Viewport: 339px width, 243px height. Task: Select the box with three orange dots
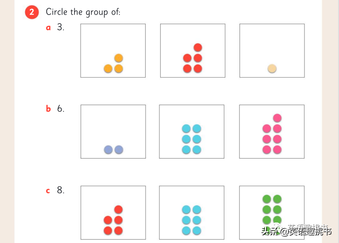[113, 51]
